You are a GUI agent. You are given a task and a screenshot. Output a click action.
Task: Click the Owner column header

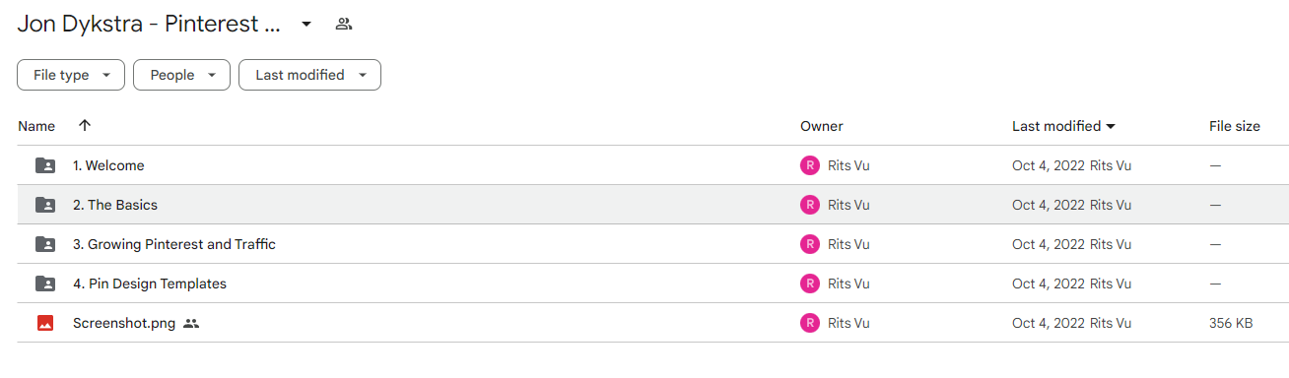(x=822, y=126)
